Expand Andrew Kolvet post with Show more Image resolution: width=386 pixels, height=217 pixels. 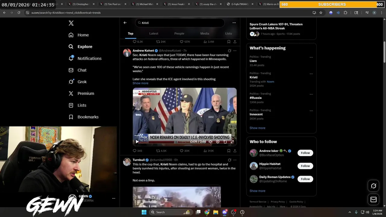point(141,83)
